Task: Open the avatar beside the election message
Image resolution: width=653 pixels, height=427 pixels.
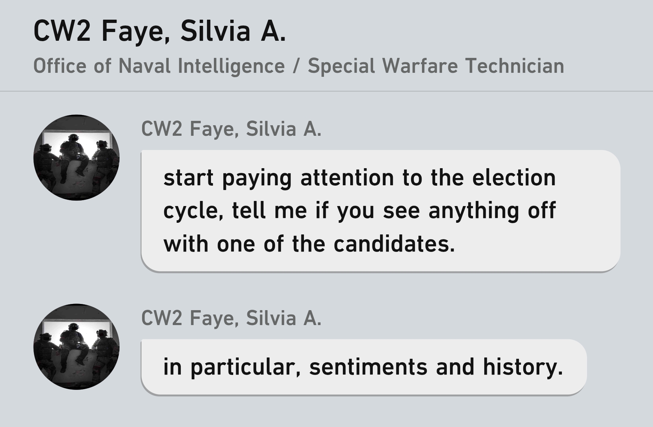Action: 77,158
